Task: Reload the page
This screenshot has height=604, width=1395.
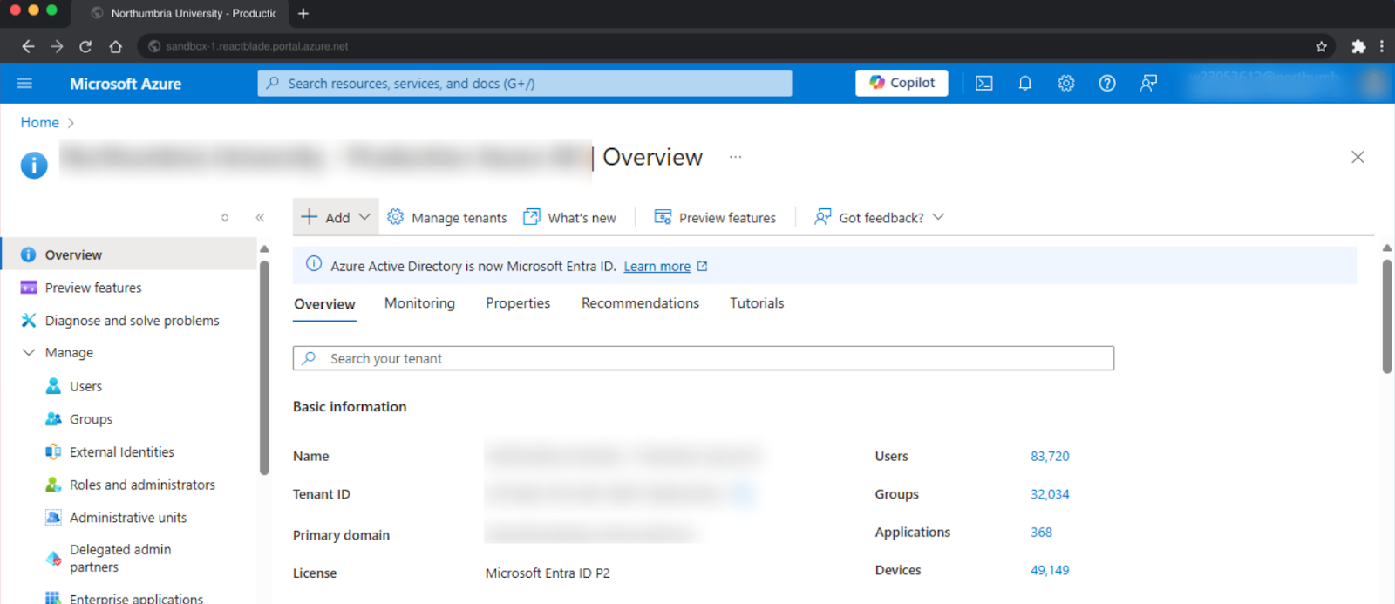Action: pyautogui.click(x=85, y=46)
